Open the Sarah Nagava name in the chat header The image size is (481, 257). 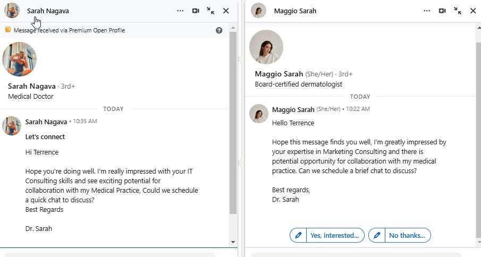[x=48, y=11]
